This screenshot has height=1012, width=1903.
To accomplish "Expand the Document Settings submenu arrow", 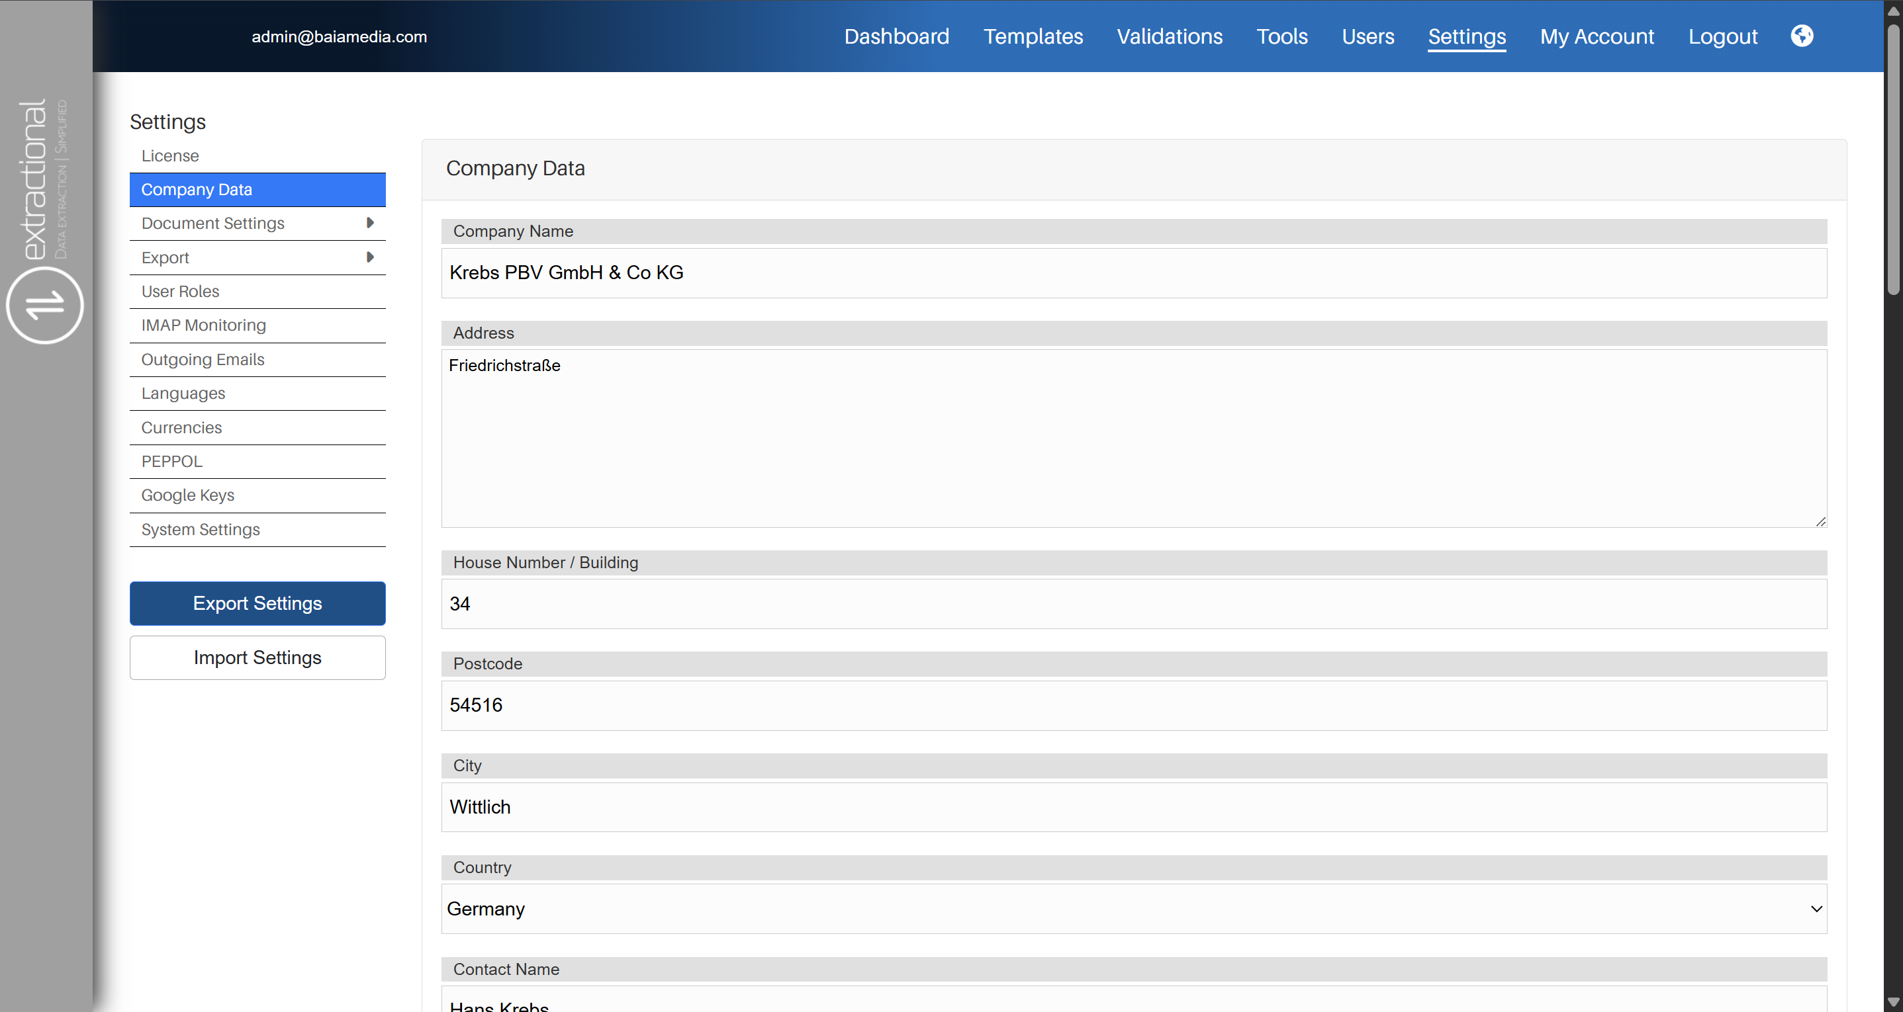I will tap(370, 223).
